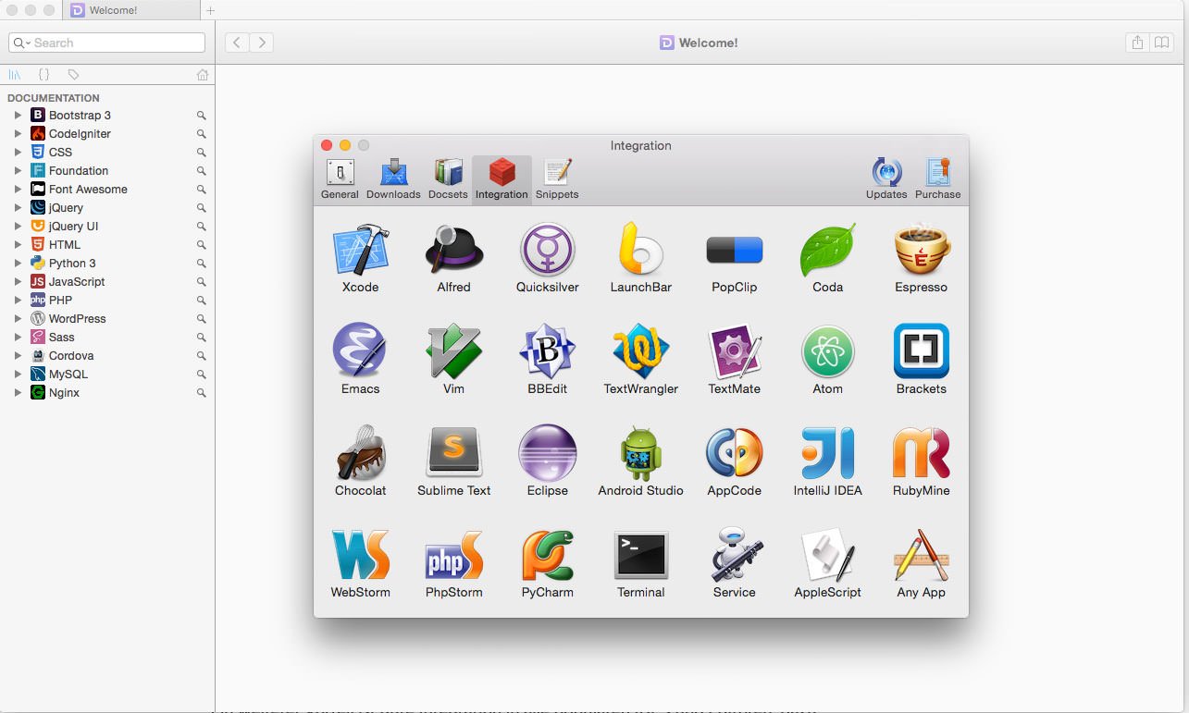Search within the Nginx docset
The image size is (1189, 713).
pos(201,393)
